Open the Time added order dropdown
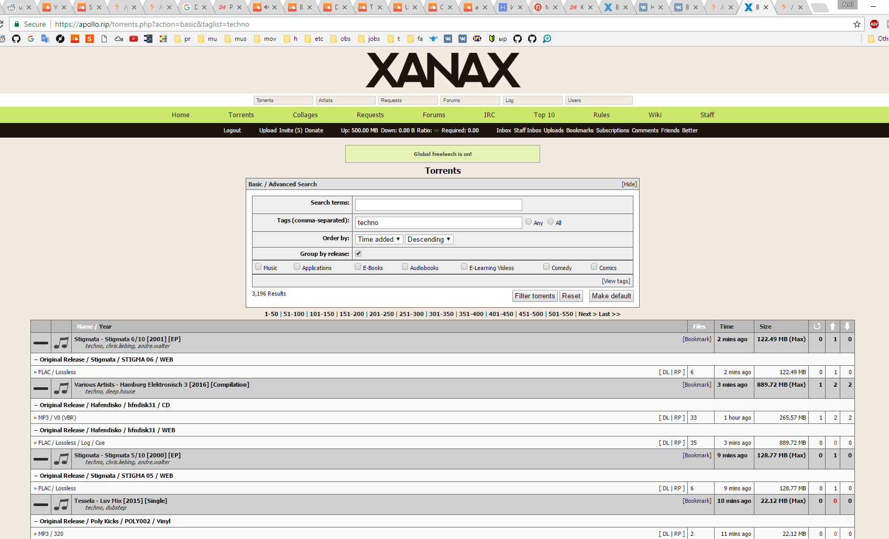Image resolution: width=889 pixels, height=539 pixels. coord(379,239)
